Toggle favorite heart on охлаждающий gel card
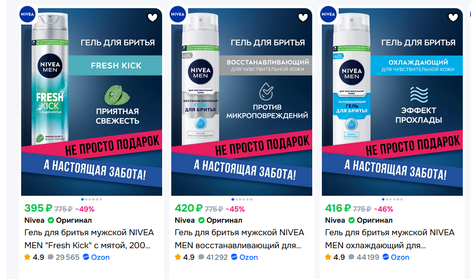Screen dimensions: 471x279 (453, 18)
